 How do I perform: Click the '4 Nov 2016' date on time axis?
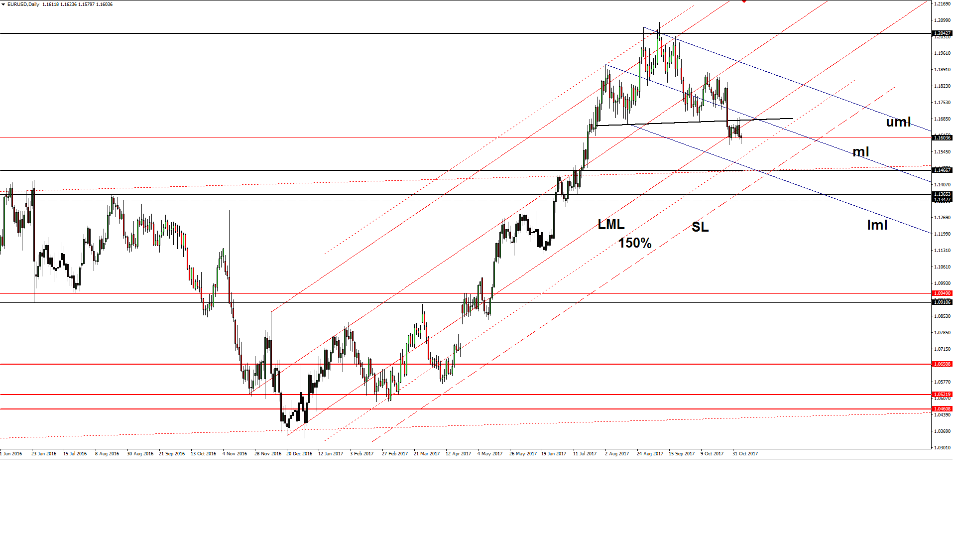[235, 454]
